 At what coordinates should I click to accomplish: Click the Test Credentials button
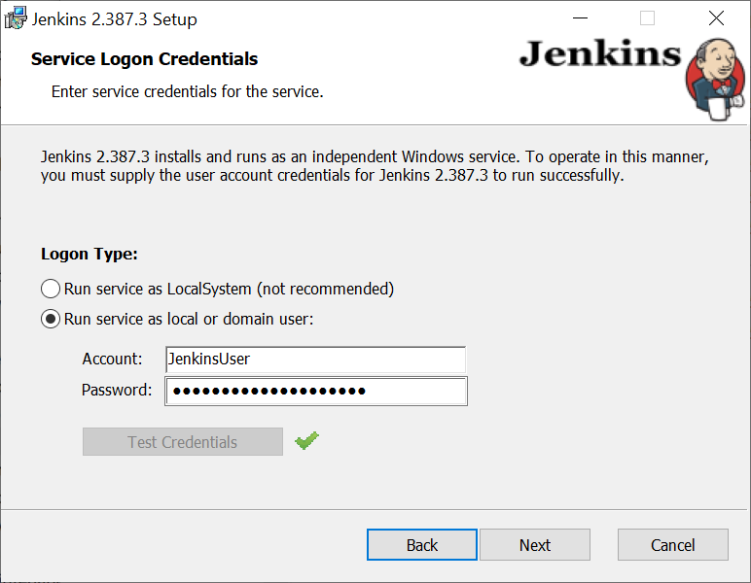click(x=183, y=441)
